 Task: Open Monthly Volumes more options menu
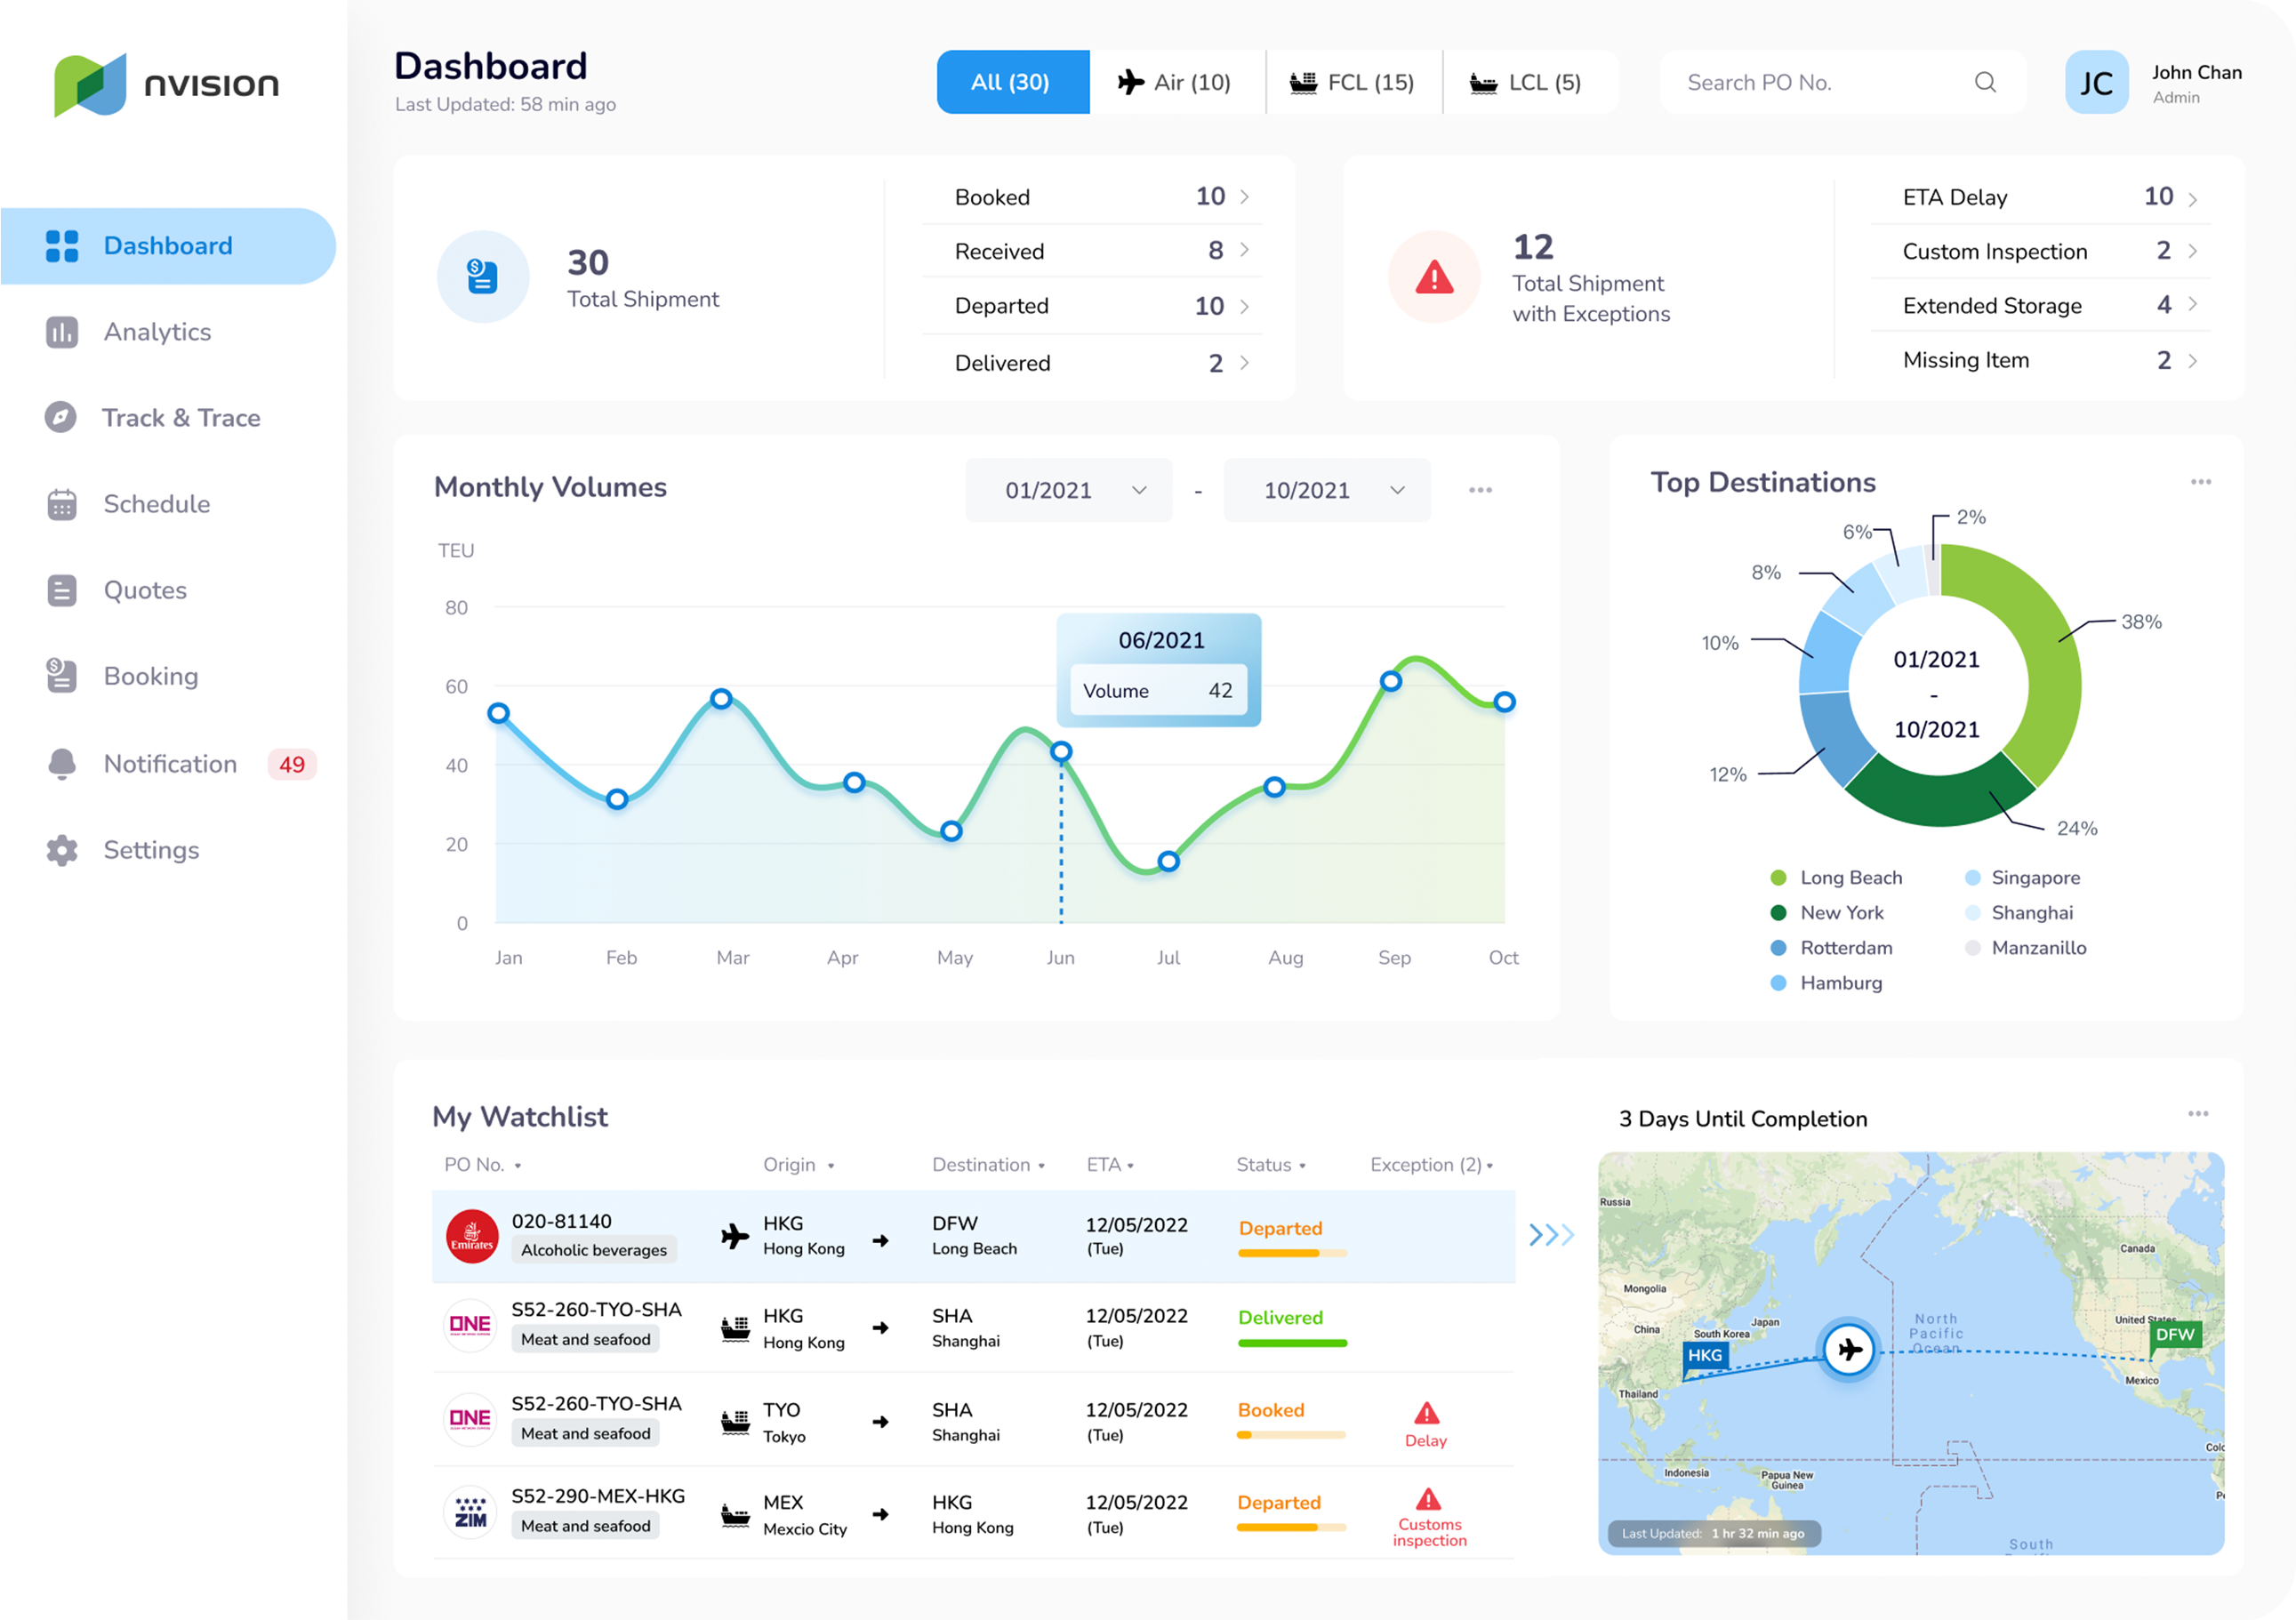pyautogui.click(x=1480, y=490)
